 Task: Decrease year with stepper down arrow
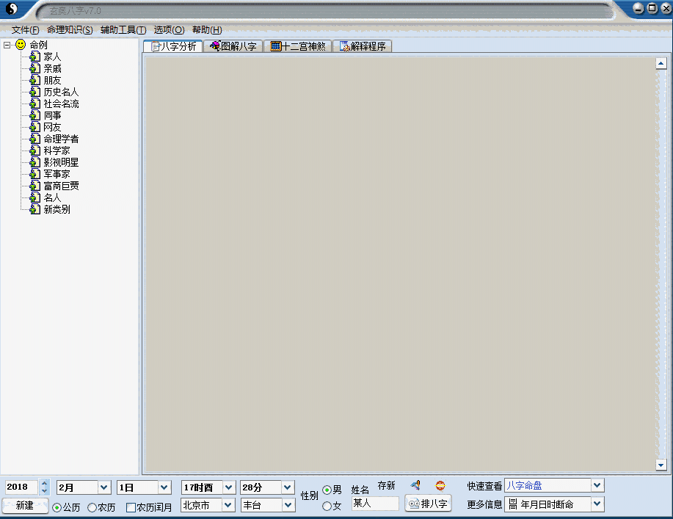(44, 491)
